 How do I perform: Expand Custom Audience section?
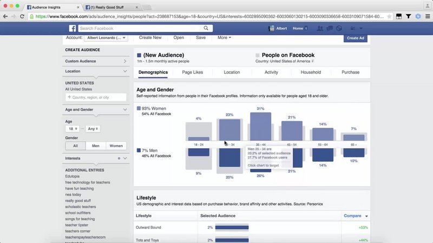pos(96,61)
